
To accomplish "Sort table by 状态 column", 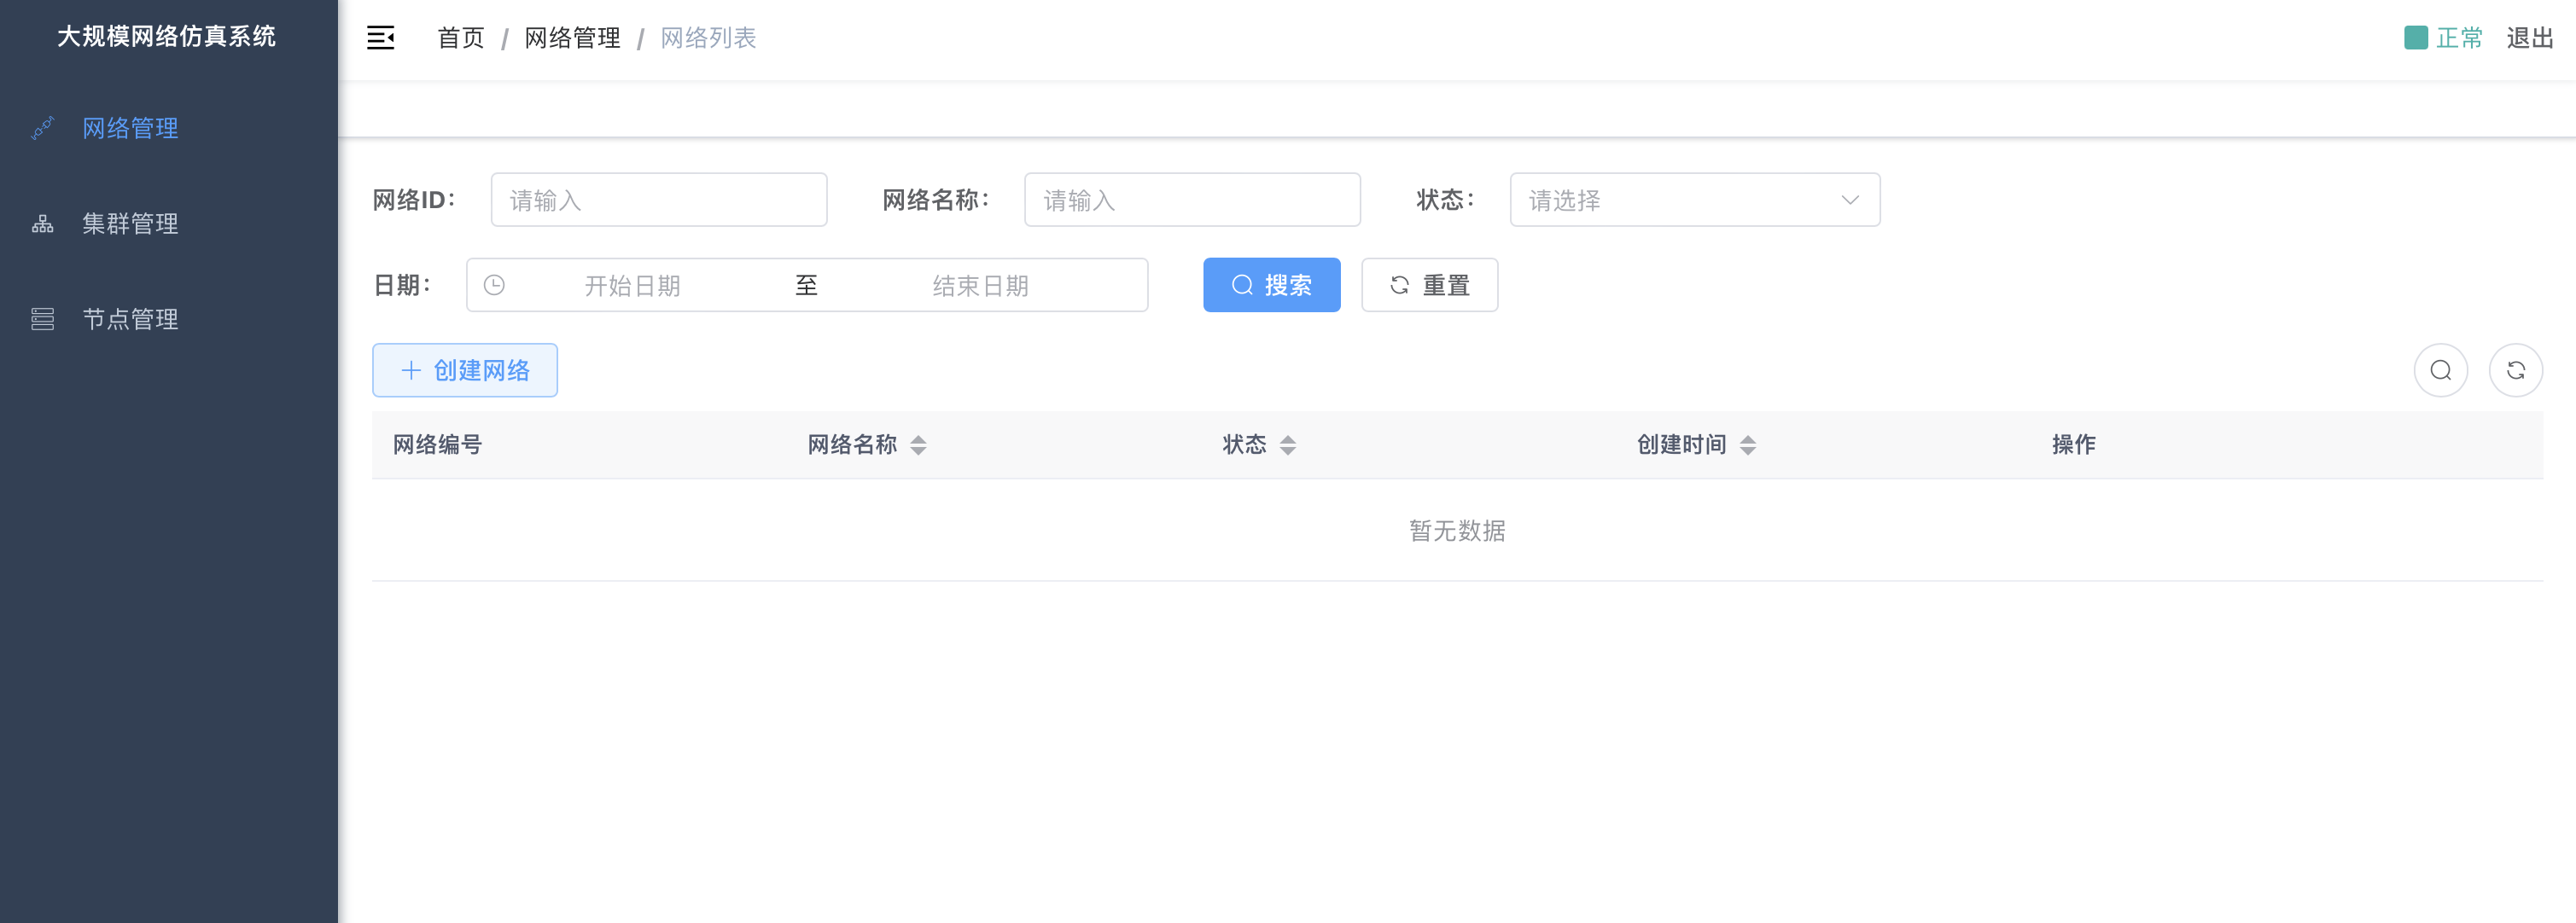I will point(1288,445).
